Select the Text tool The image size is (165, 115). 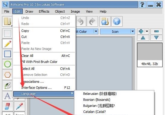[x=7, y=96]
